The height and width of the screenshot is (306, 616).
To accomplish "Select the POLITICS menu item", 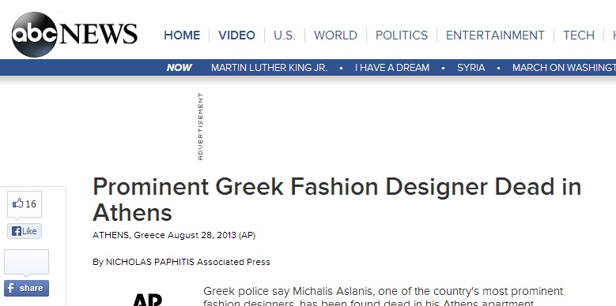I will click(x=402, y=35).
